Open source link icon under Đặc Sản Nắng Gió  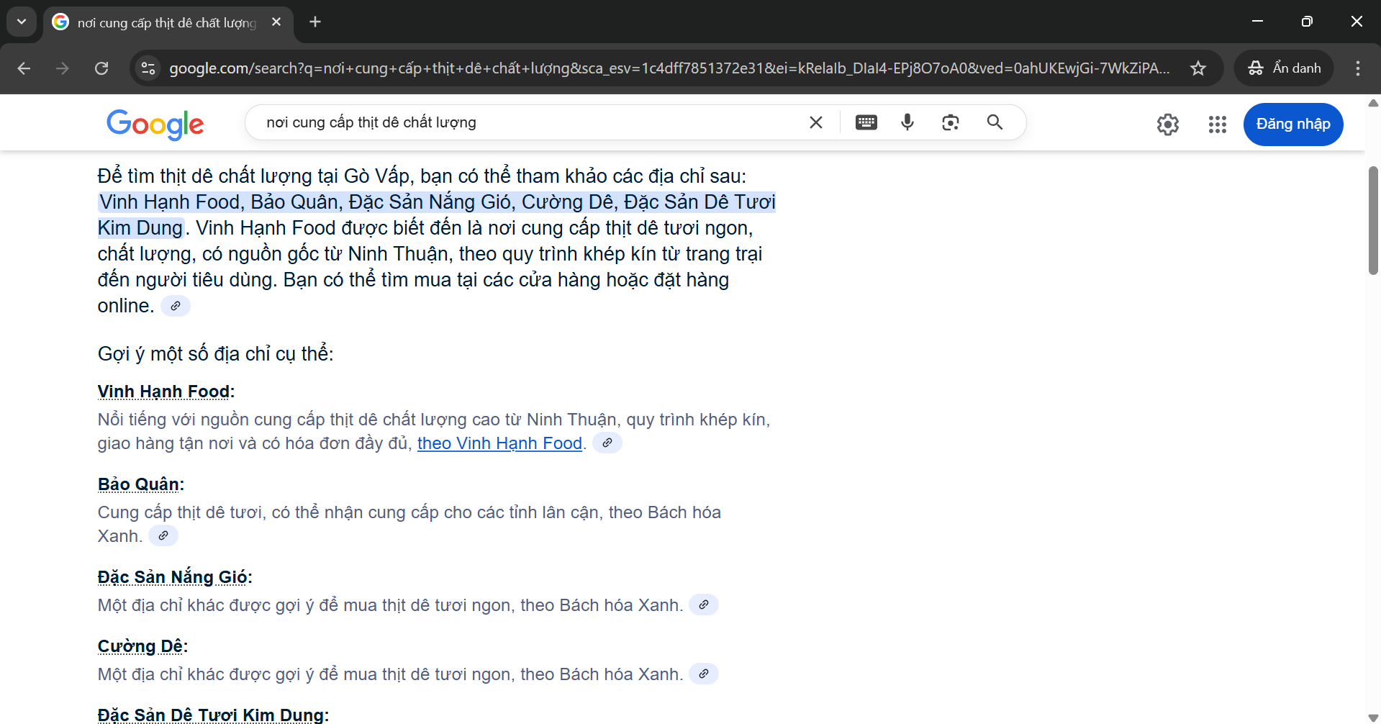click(x=704, y=605)
